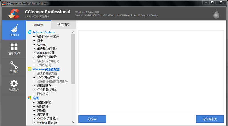
Task: Maximize the CCleaner window
Action: click(x=212, y=3)
